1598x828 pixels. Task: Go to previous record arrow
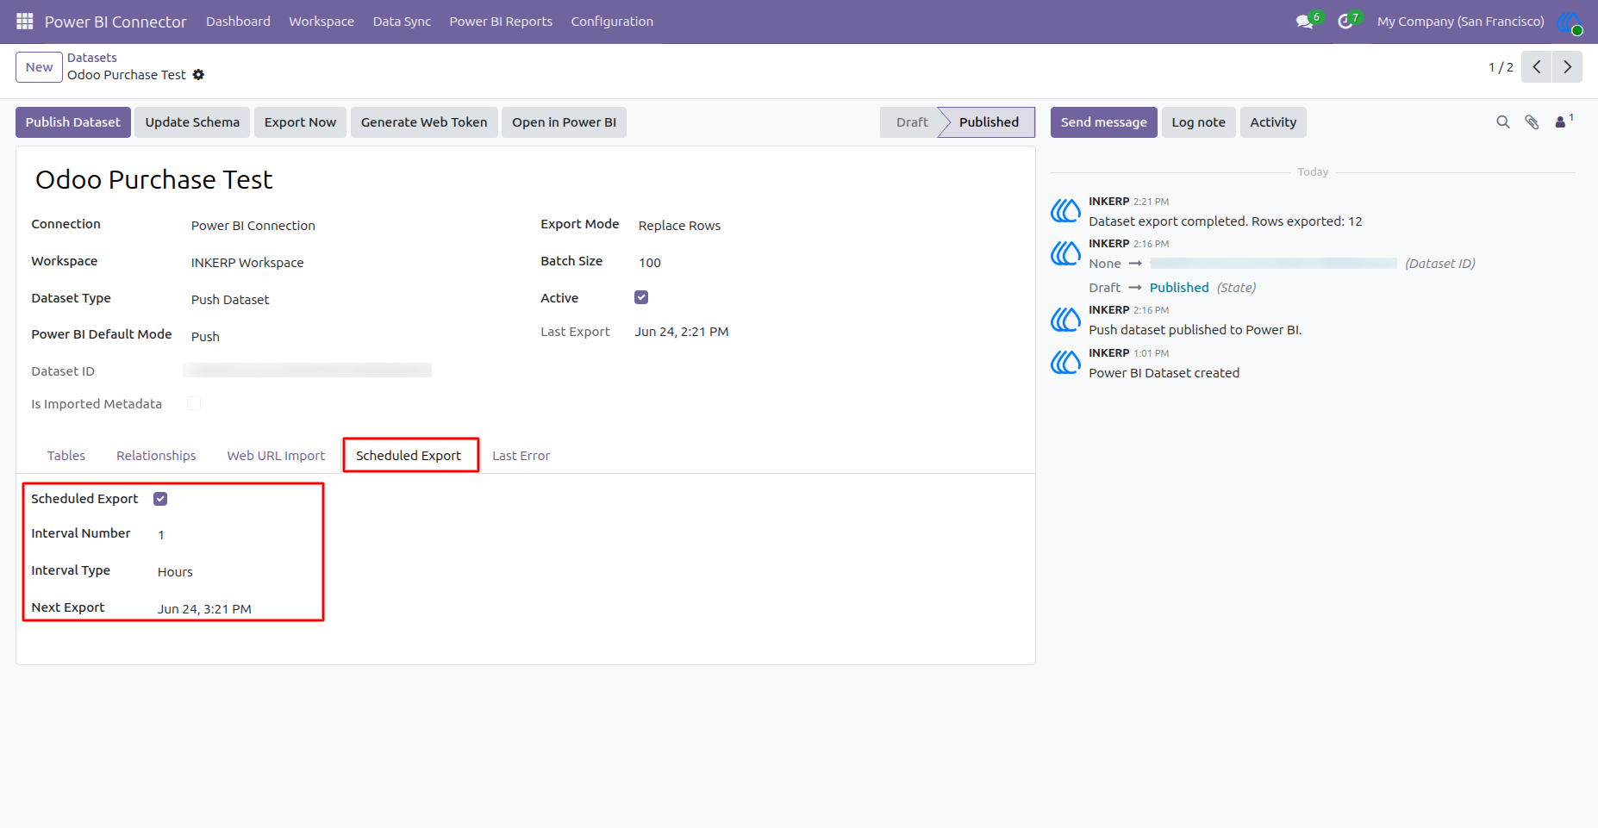[1537, 66]
